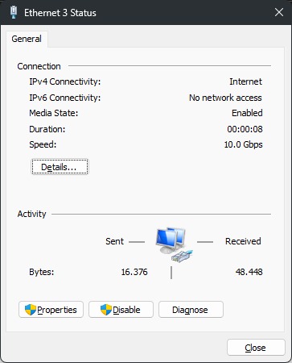This screenshot has height=363, width=292.
Task: Click the shield icon on Properties button
Action: click(31, 310)
